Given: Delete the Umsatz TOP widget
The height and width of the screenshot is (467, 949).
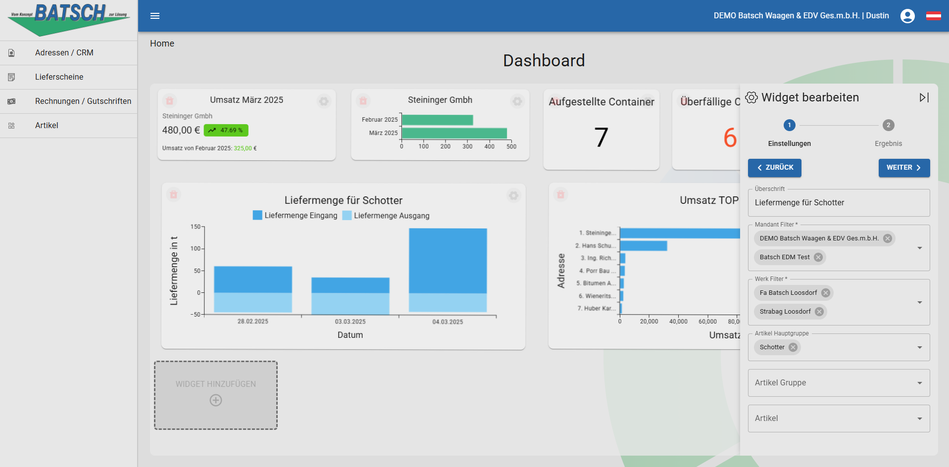Looking at the screenshot, I should point(561,195).
